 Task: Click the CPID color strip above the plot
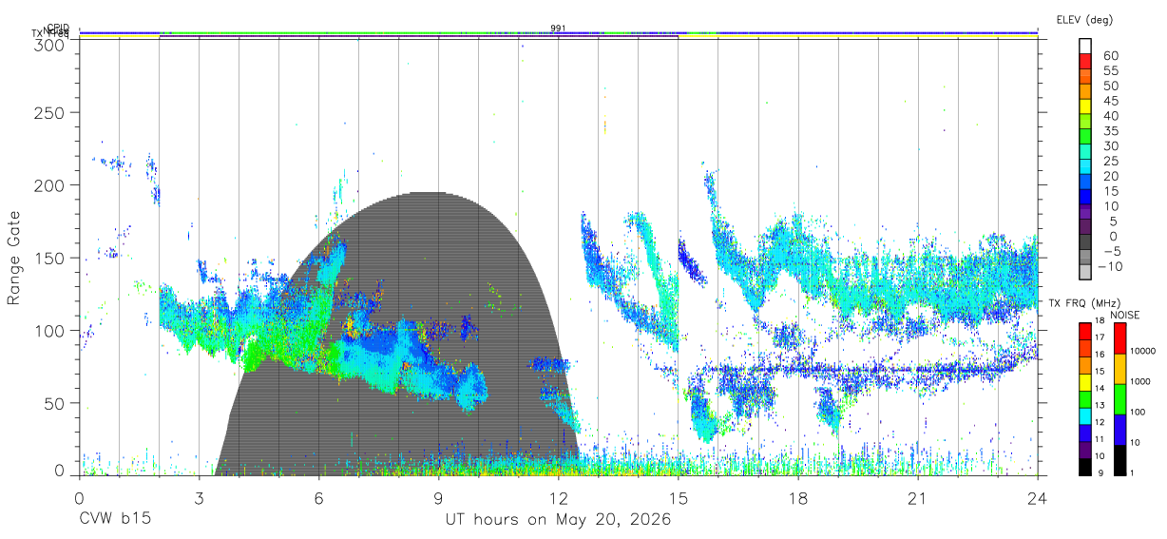click(x=559, y=31)
